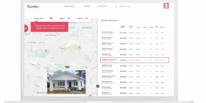Favorite 10802 Nathan Lane with heart
This screenshot has width=206, height=103.
click(x=166, y=44)
